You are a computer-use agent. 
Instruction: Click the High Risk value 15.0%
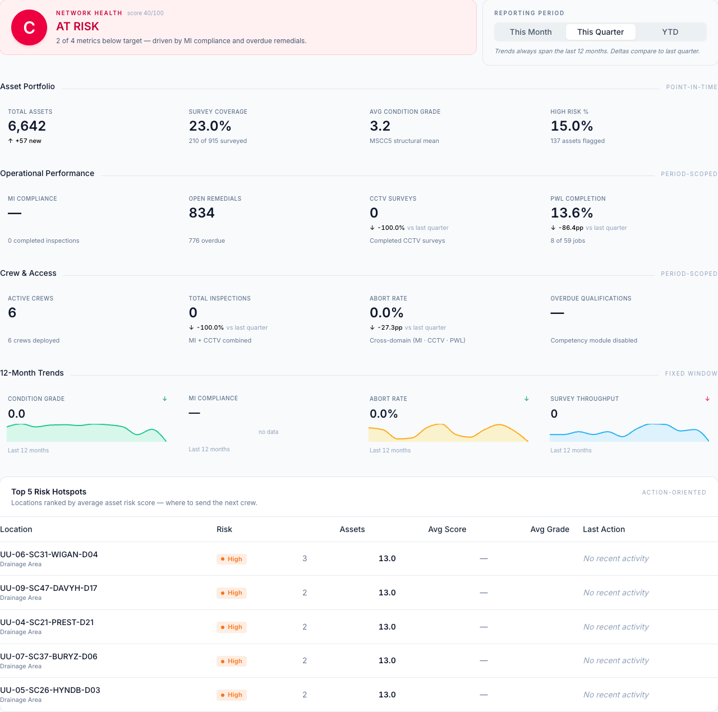(572, 126)
